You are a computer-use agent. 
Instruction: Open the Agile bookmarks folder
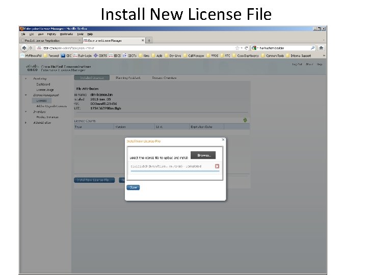(x=157, y=56)
